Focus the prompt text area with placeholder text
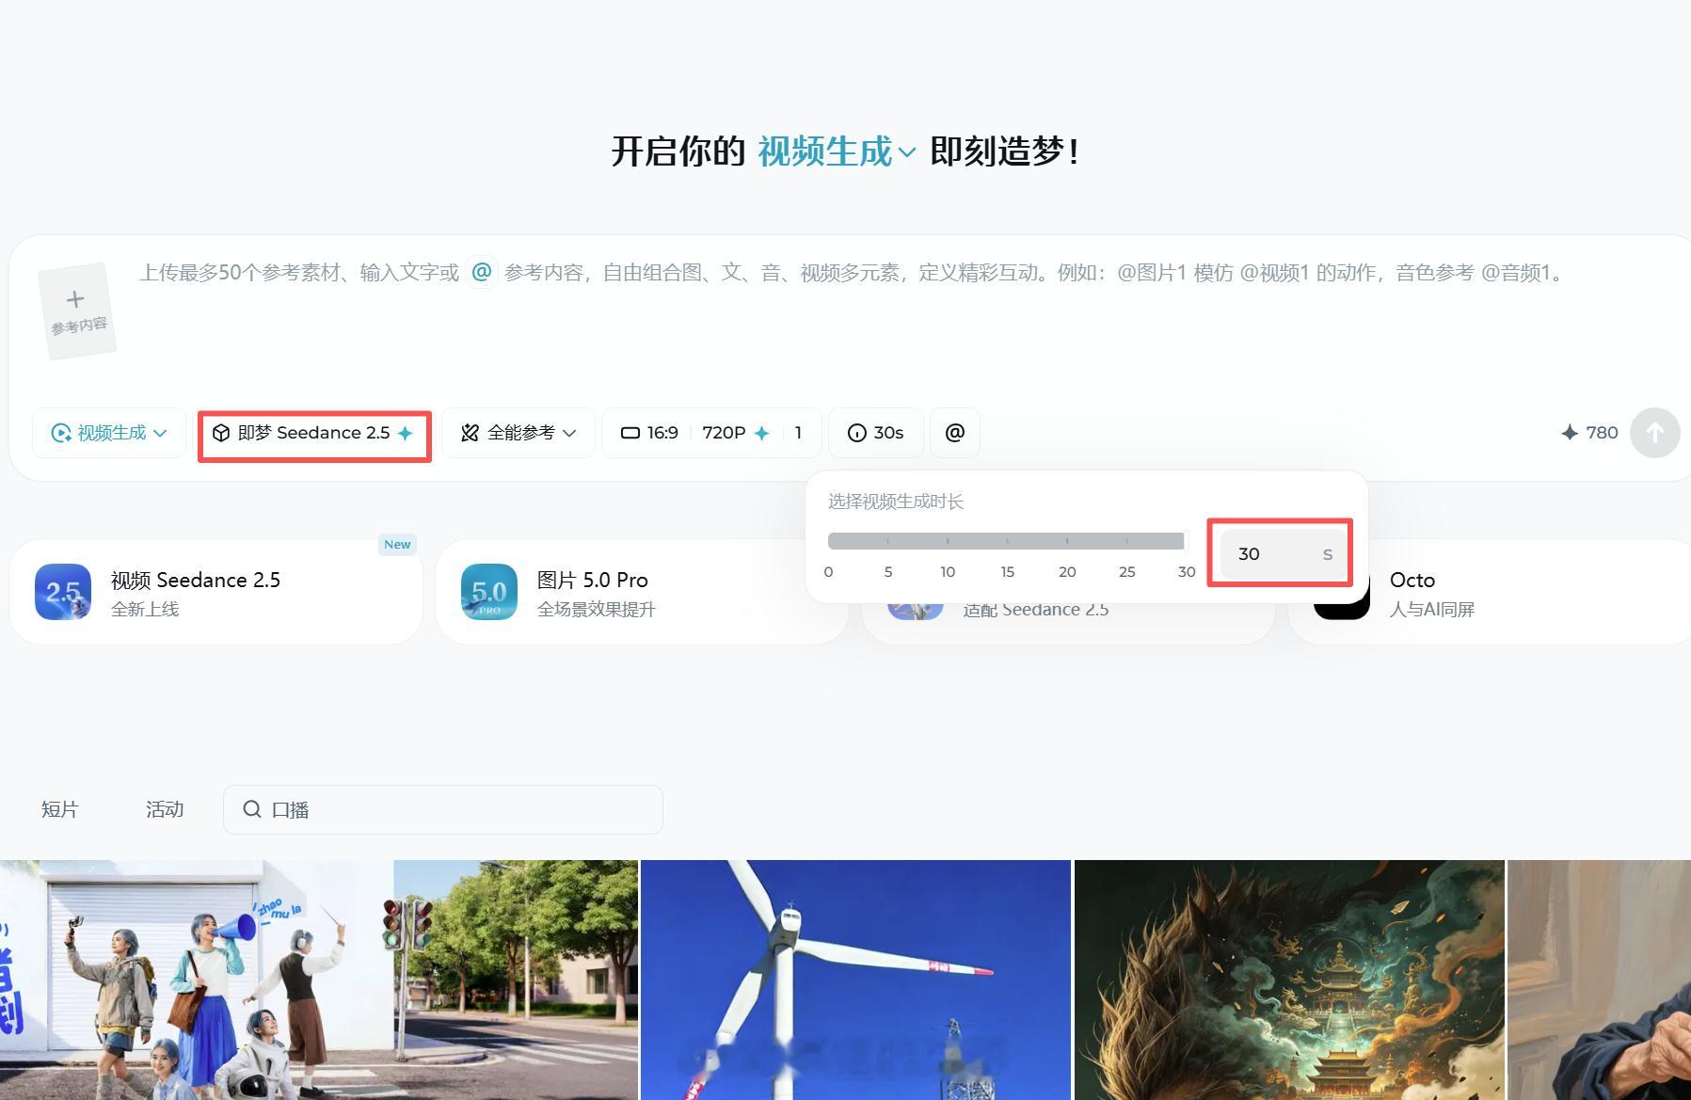This screenshot has height=1100, width=1691. click(x=852, y=273)
